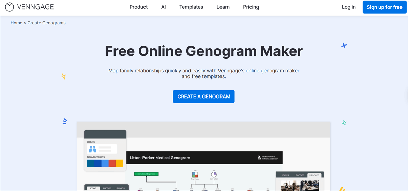Click the green International Corporation box
409x191 pixels.
(x=146, y=174)
